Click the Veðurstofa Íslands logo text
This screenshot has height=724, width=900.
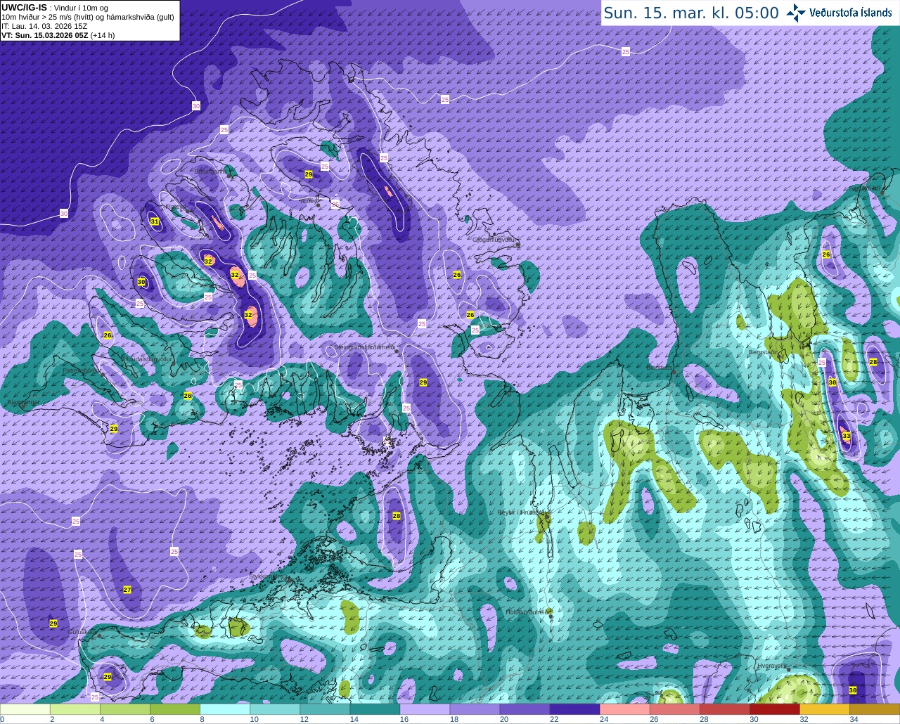pos(850,13)
